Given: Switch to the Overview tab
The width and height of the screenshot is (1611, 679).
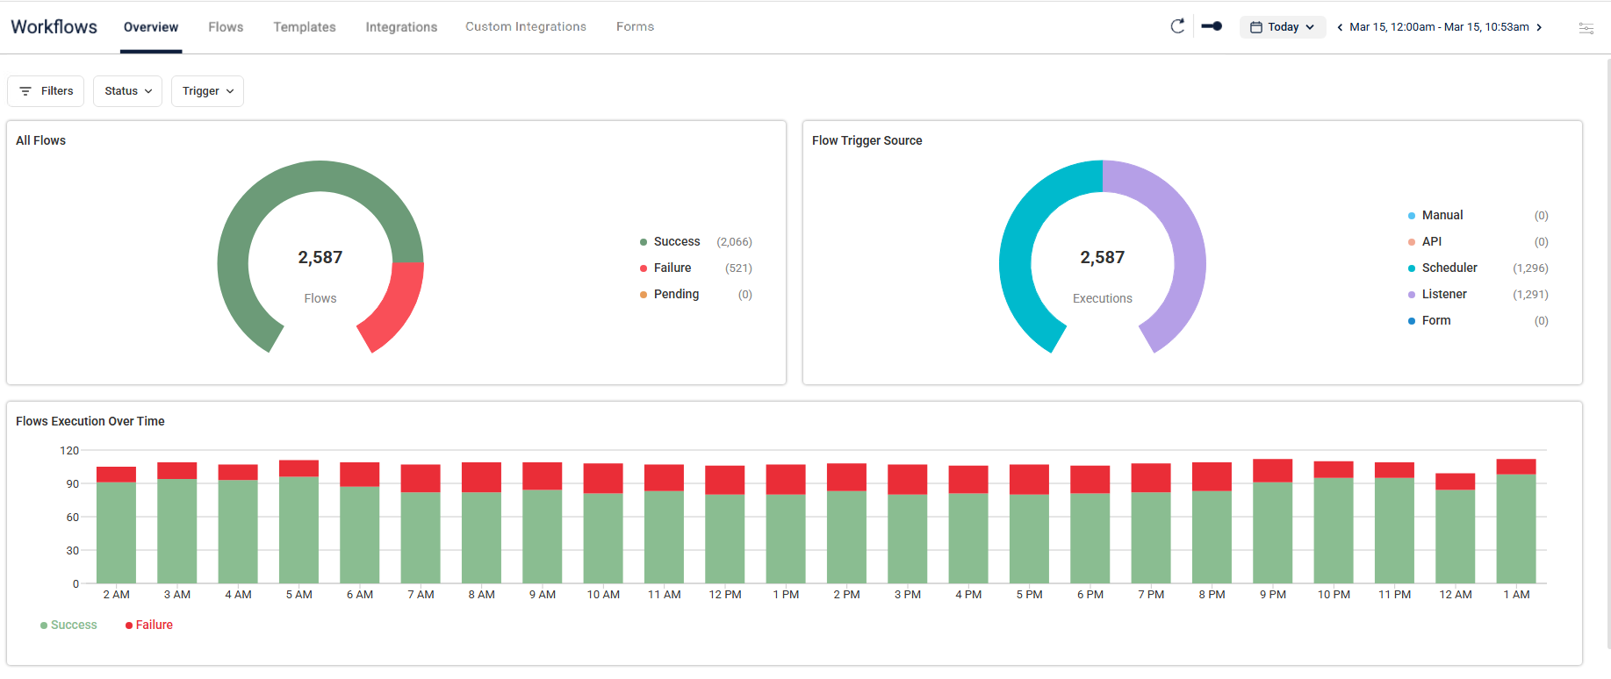Looking at the screenshot, I should coord(151,27).
